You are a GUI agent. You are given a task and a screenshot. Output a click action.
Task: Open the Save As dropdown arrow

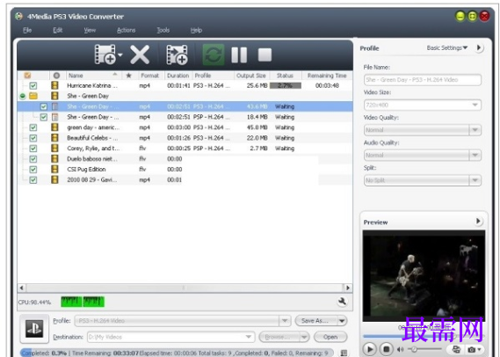pos(342,321)
